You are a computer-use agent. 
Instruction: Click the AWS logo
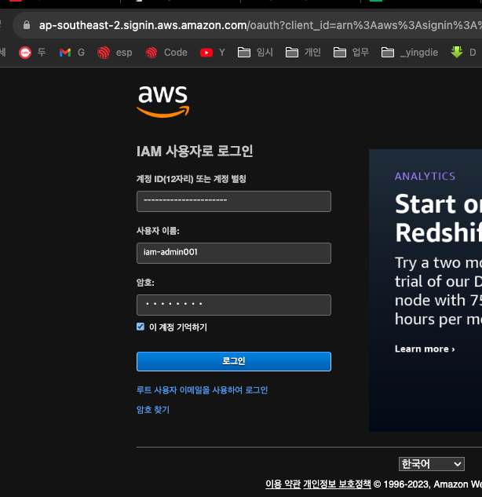coord(162,101)
